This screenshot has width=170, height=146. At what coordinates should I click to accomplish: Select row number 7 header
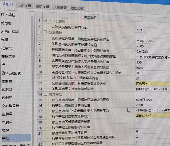click(40, 55)
